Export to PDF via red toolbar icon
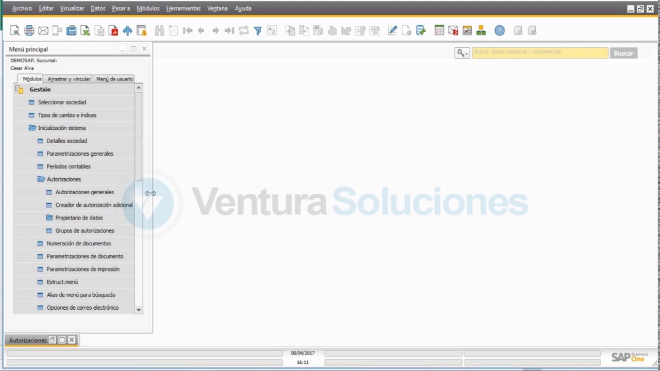The image size is (660, 371). pos(113,31)
